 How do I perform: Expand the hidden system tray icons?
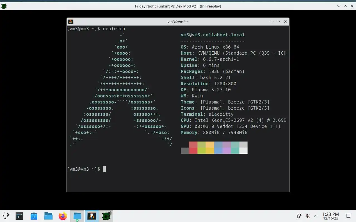click(316, 216)
